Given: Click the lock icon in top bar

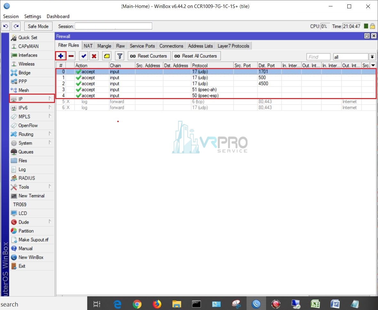Looking at the screenshot, I should click(373, 26).
